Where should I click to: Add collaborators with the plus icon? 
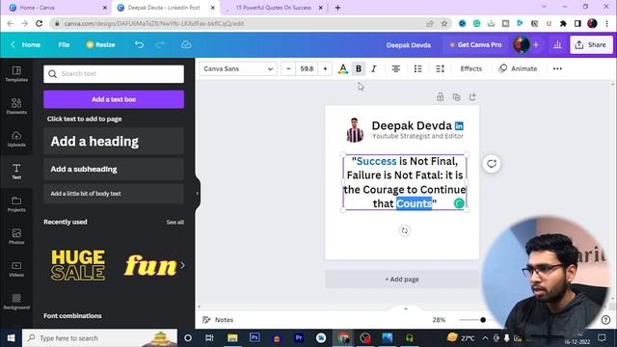536,45
